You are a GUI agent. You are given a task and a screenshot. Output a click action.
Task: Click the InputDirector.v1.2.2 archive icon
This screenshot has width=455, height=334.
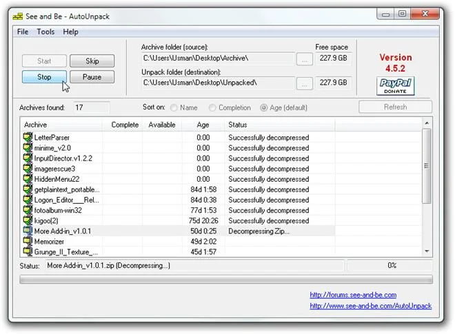coord(28,158)
